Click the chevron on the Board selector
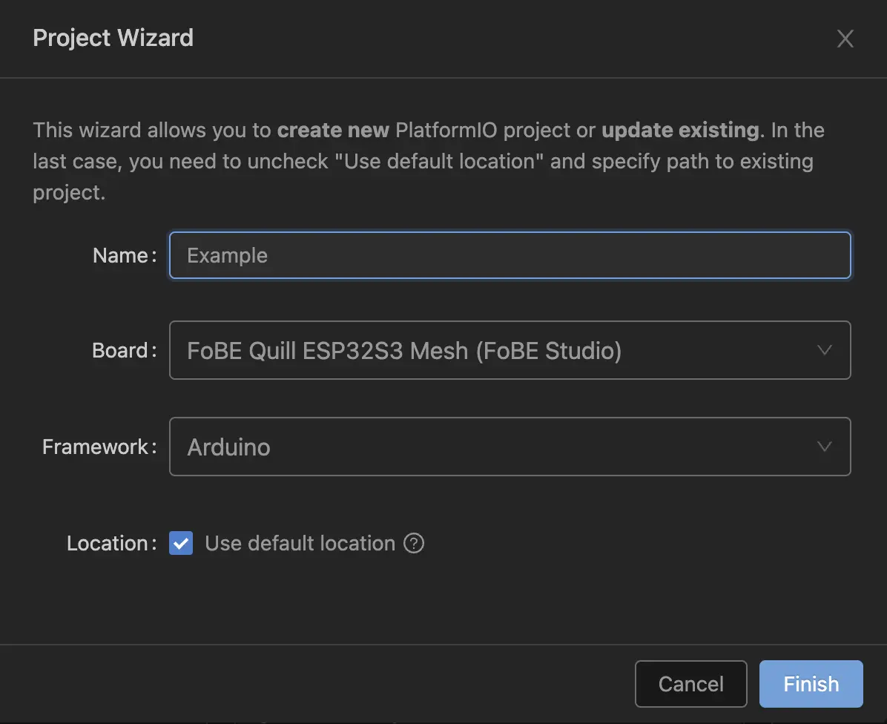Viewport: 887px width, 724px height. point(824,350)
